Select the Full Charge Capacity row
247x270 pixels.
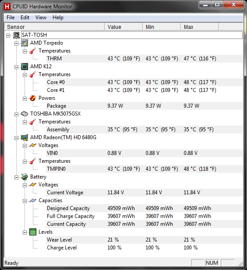point(145,216)
